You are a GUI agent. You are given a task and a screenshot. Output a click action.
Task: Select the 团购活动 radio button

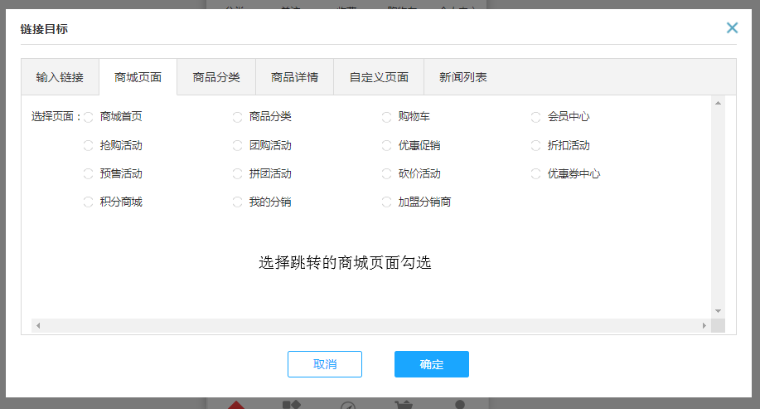[238, 145]
